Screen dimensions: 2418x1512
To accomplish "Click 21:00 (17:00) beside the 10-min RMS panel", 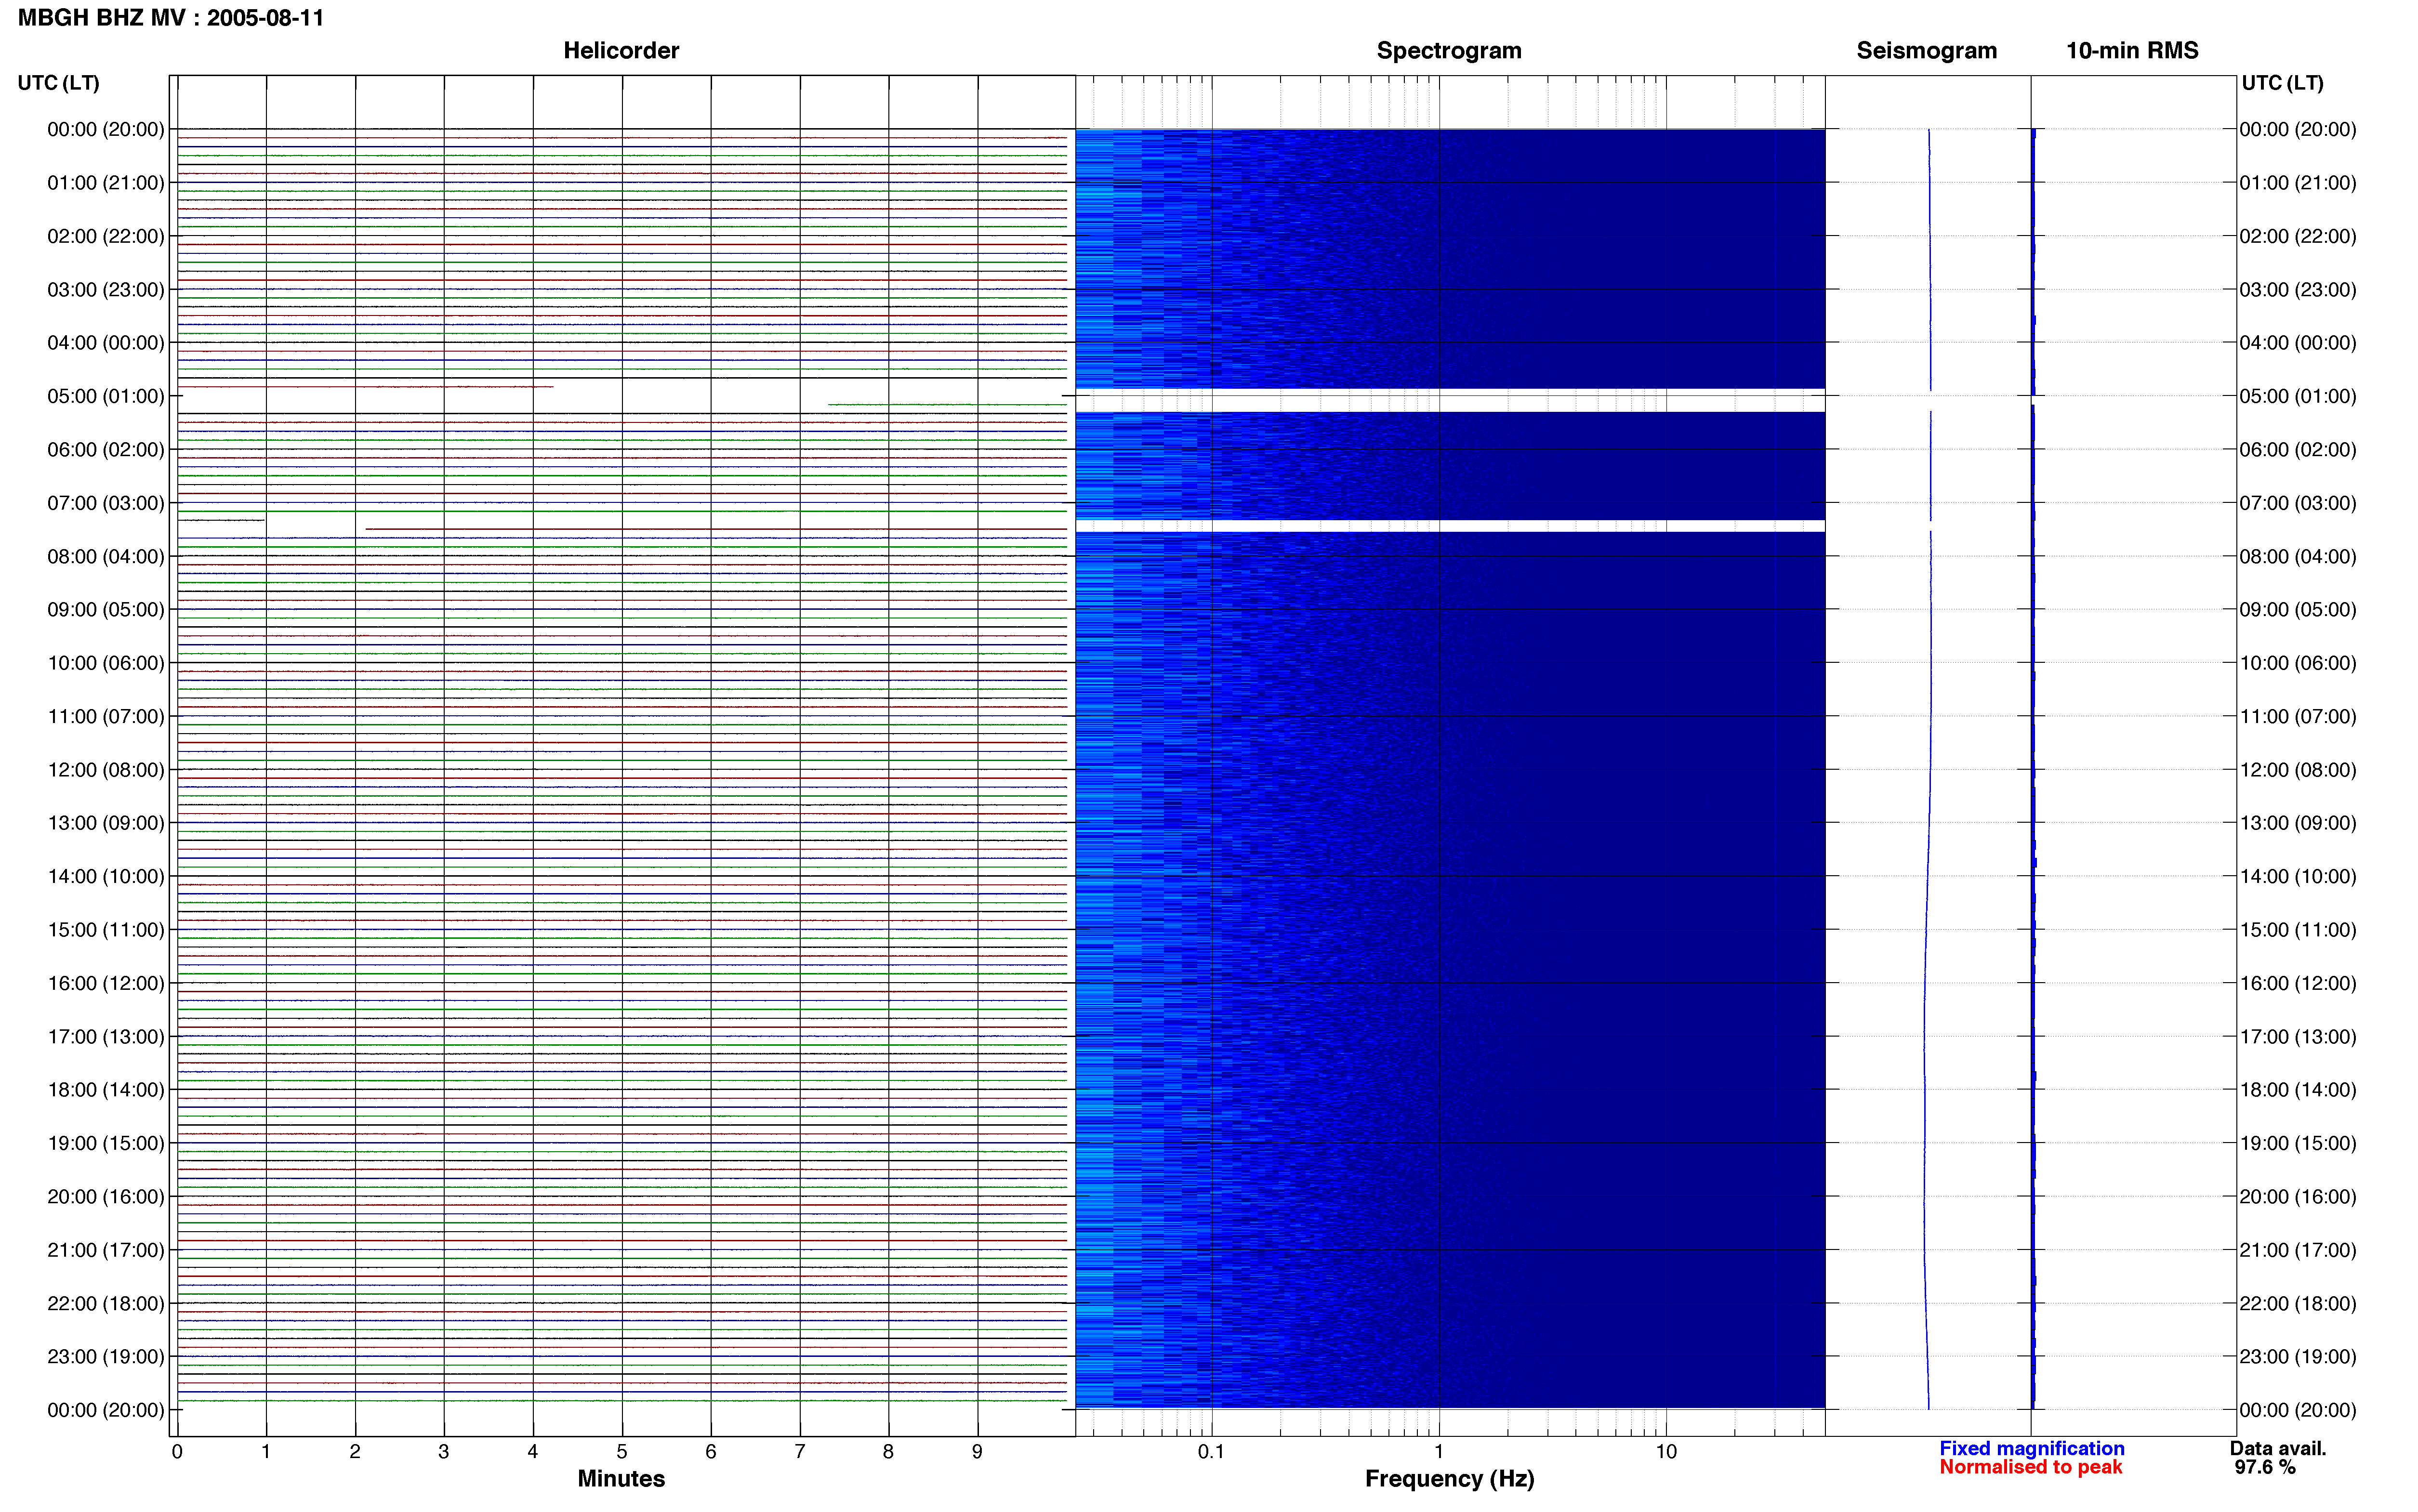I will pyautogui.click(x=2298, y=1250).
